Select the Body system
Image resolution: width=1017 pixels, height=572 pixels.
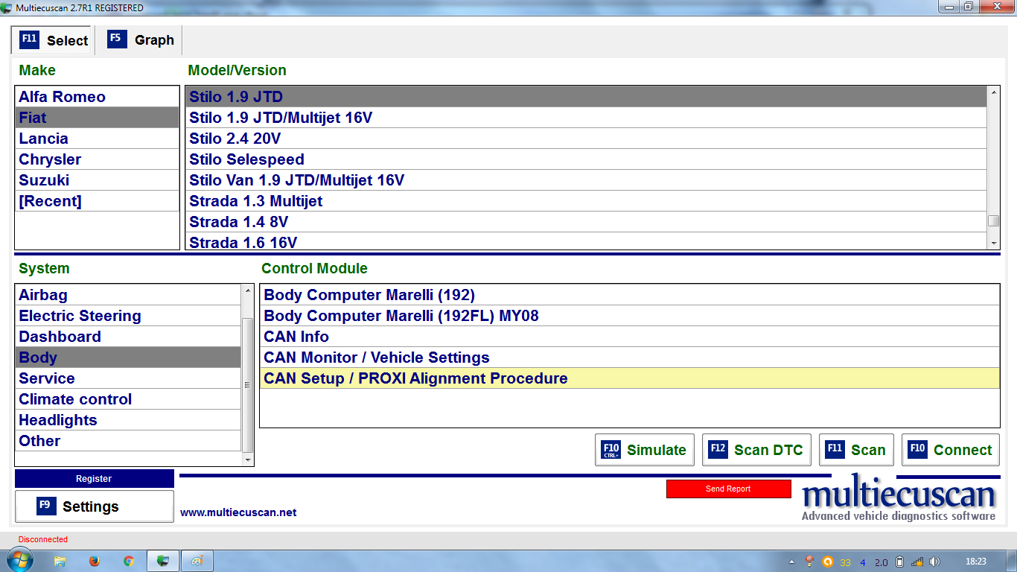pos(128,357)
